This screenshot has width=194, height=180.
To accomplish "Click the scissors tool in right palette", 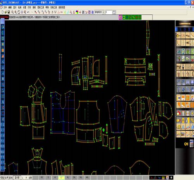I will tap(178, 52).
